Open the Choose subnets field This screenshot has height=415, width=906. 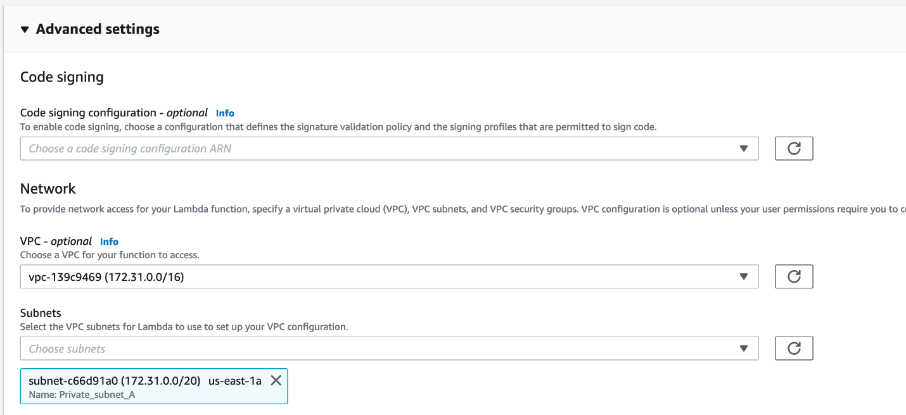click(380, 349)
